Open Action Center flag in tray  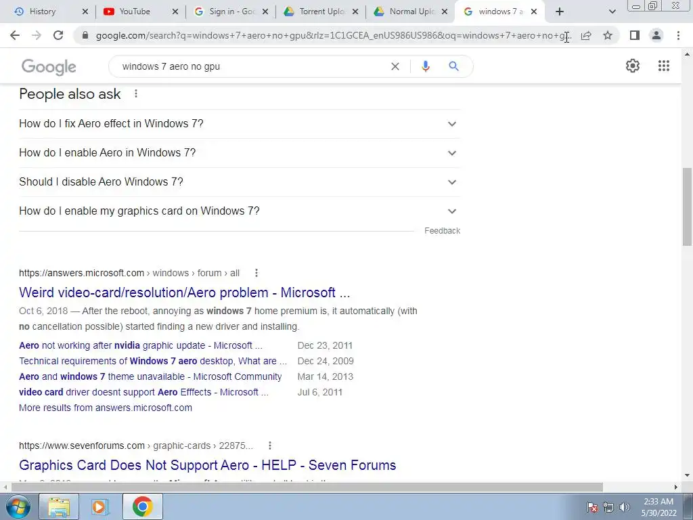(592, 507)
